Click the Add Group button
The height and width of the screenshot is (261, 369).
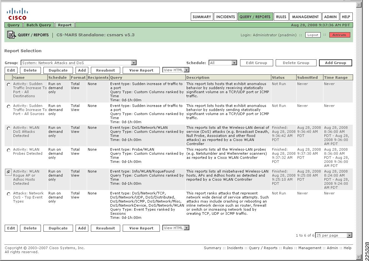click(x=336, y=63)
